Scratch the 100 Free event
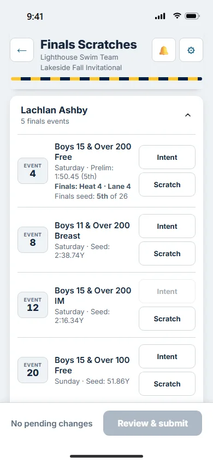The height and width of the screenshot is (462, 213). pos(167,384)
